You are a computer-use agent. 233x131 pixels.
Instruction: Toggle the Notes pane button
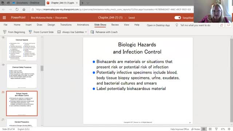(x=196, y=129)
